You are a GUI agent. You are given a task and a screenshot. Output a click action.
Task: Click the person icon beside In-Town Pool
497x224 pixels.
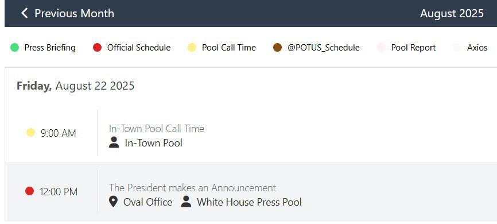coord(114,142)
